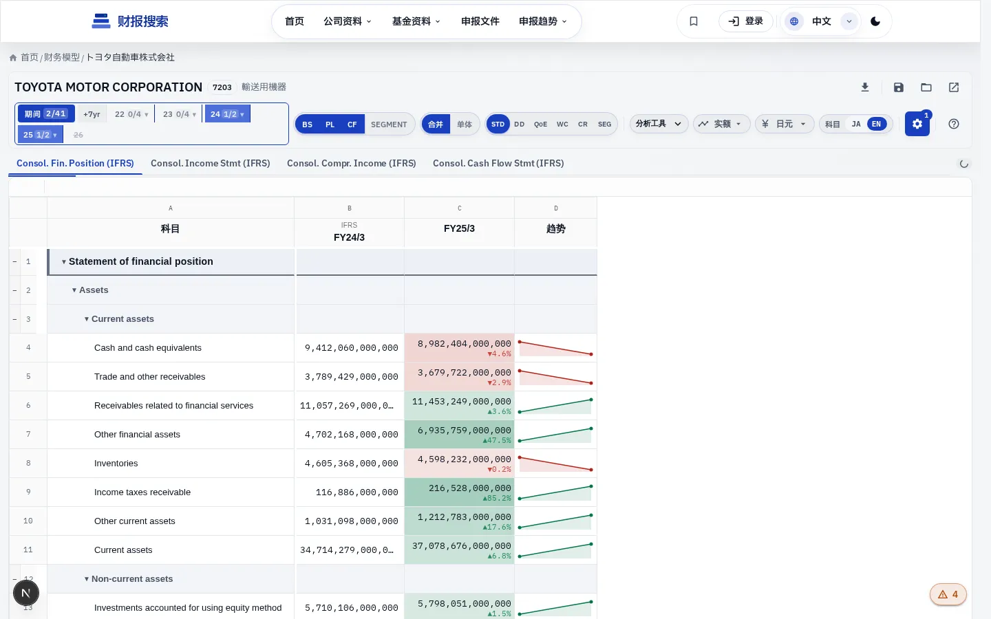Click the 期间 2/41 period button
Image resolution: width=991 pixels, height=619 pixels.
click(46, 114)
